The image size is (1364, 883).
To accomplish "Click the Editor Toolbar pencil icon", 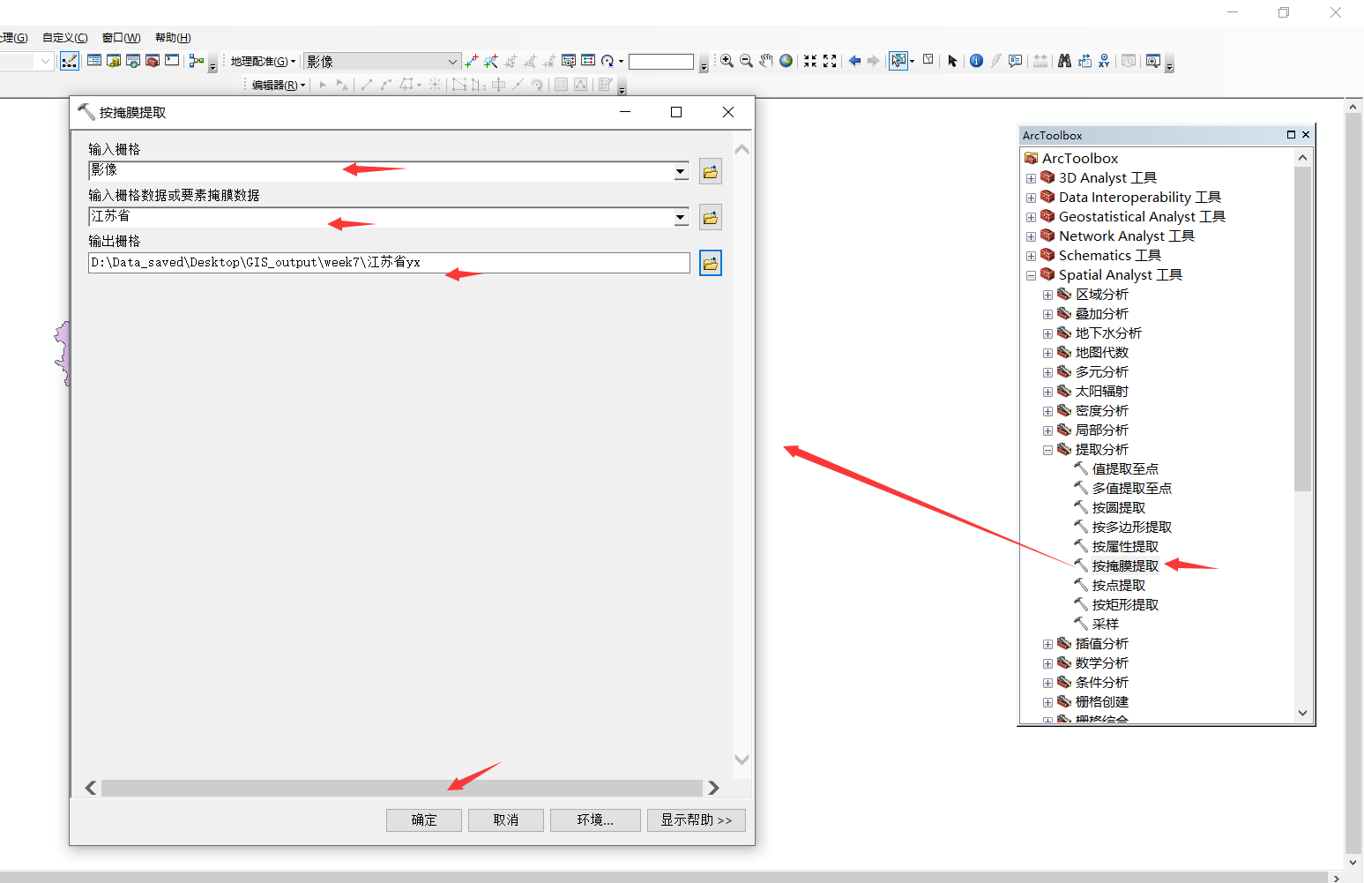I will (x=70, y=61).
